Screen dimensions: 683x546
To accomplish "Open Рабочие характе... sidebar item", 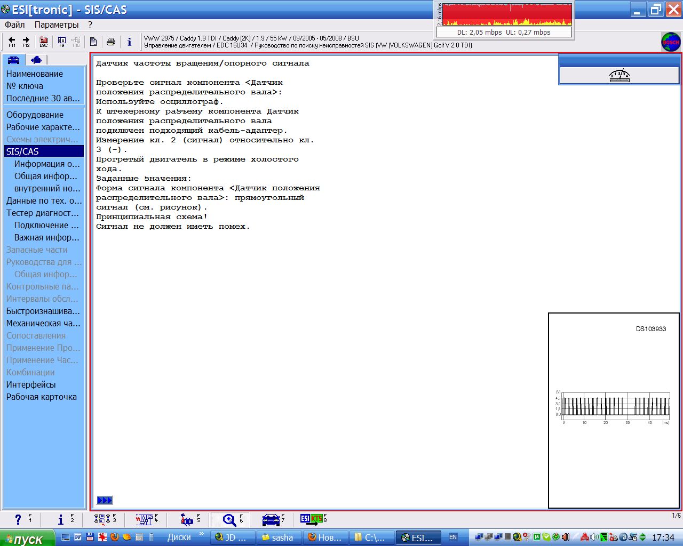I will pos(44,127).
